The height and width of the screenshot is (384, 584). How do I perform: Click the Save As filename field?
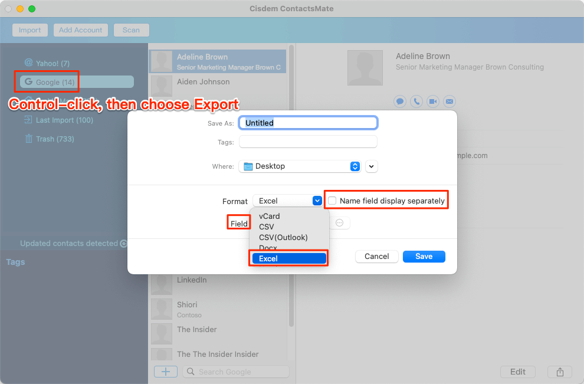pos(308,123)
